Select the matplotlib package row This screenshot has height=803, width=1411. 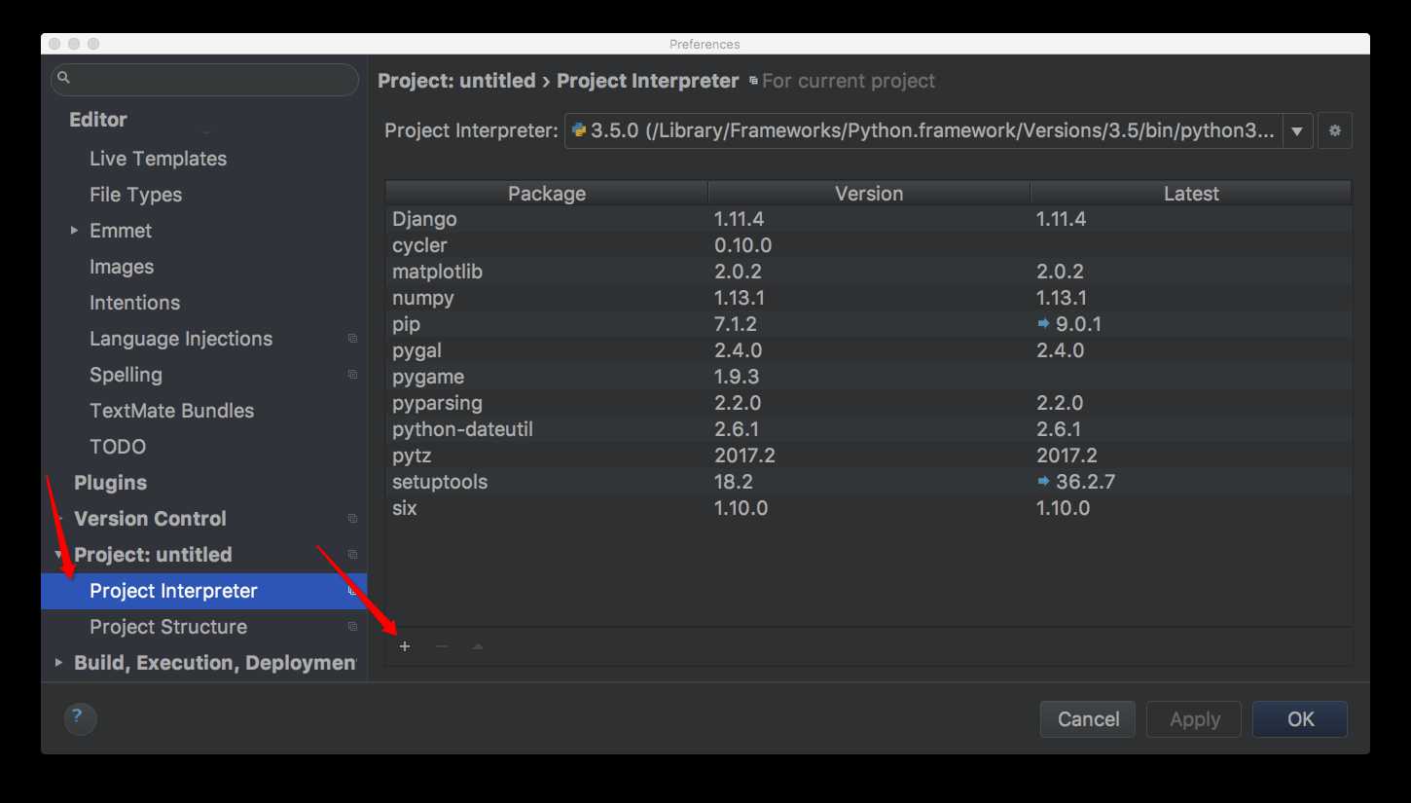(868, 272)
